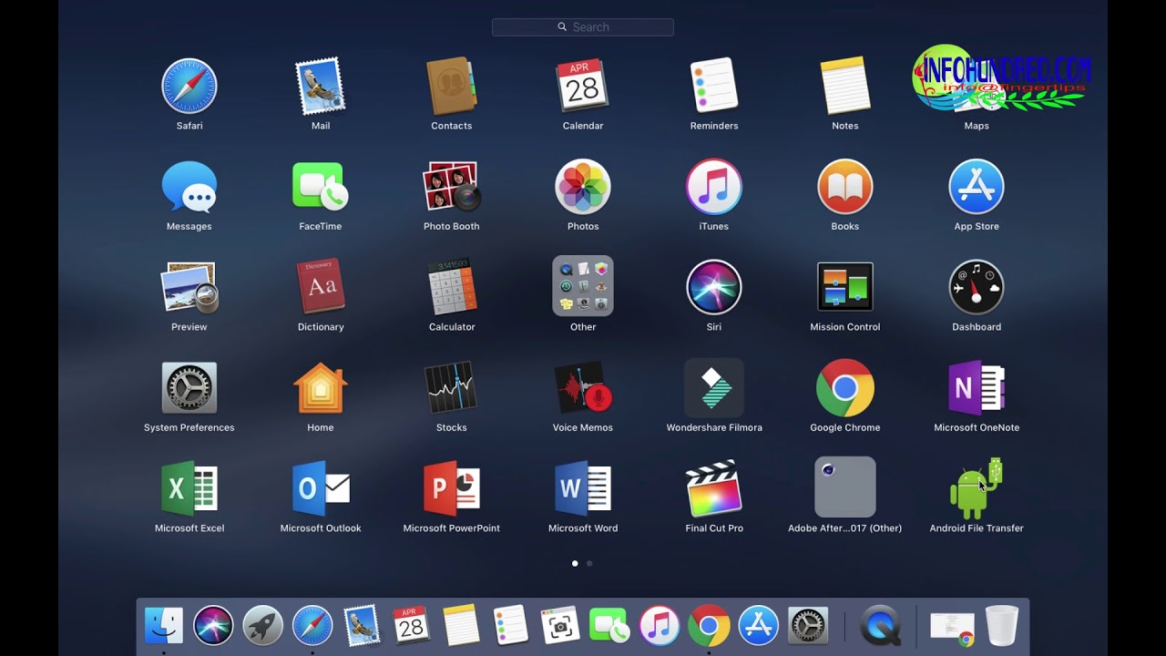Viewport: 1166px width, 656px height.
Task: Open the Stocks app
Action: pyautogui.click(x=452, y=388)
